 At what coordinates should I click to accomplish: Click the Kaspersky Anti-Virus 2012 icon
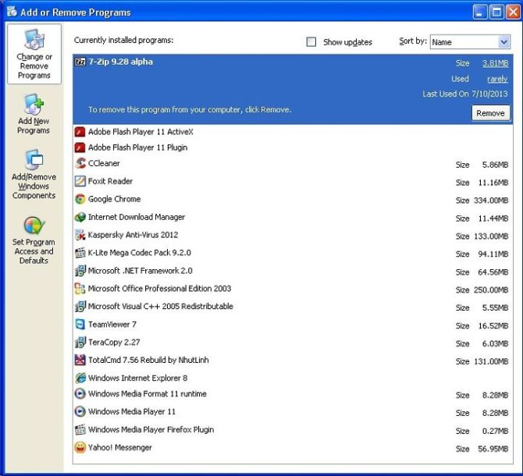[x=80, y=235]
